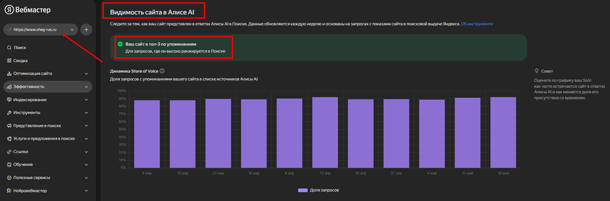Screen dimensions: 610x201
Task: Click the 16 мар chart bar
Action: 182,134
